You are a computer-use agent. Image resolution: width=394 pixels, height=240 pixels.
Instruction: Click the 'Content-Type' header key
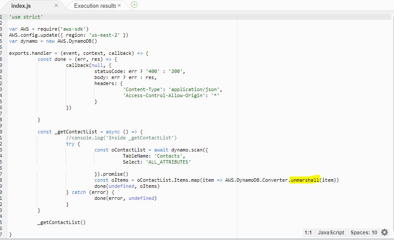[x=143, y=89]
